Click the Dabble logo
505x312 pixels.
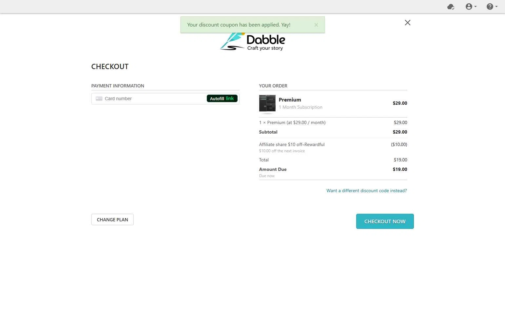252,42
